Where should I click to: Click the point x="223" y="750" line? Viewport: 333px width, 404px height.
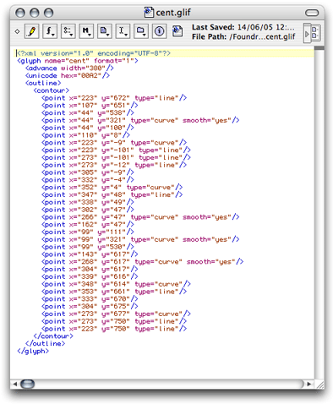(x=114, y=329)
